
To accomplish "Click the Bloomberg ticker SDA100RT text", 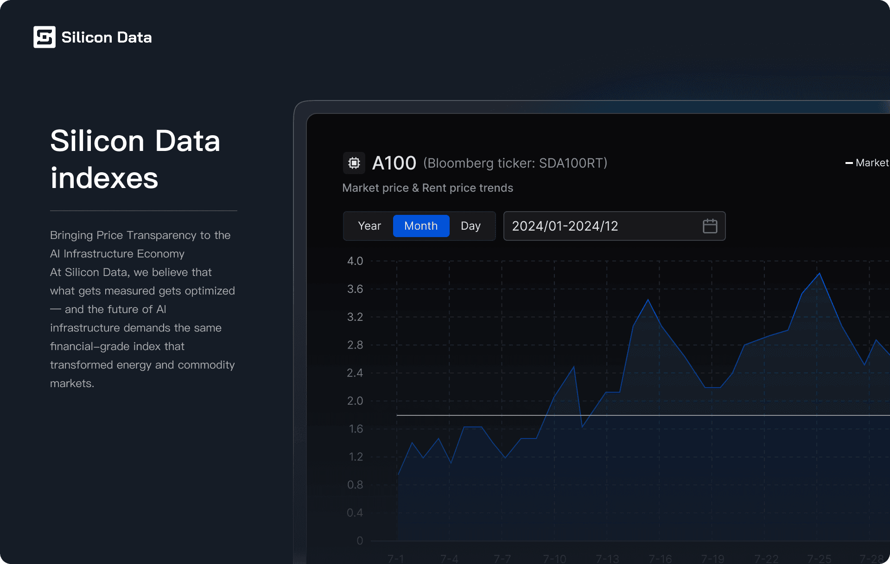I will pyautogui.click(x=515, y=163).
